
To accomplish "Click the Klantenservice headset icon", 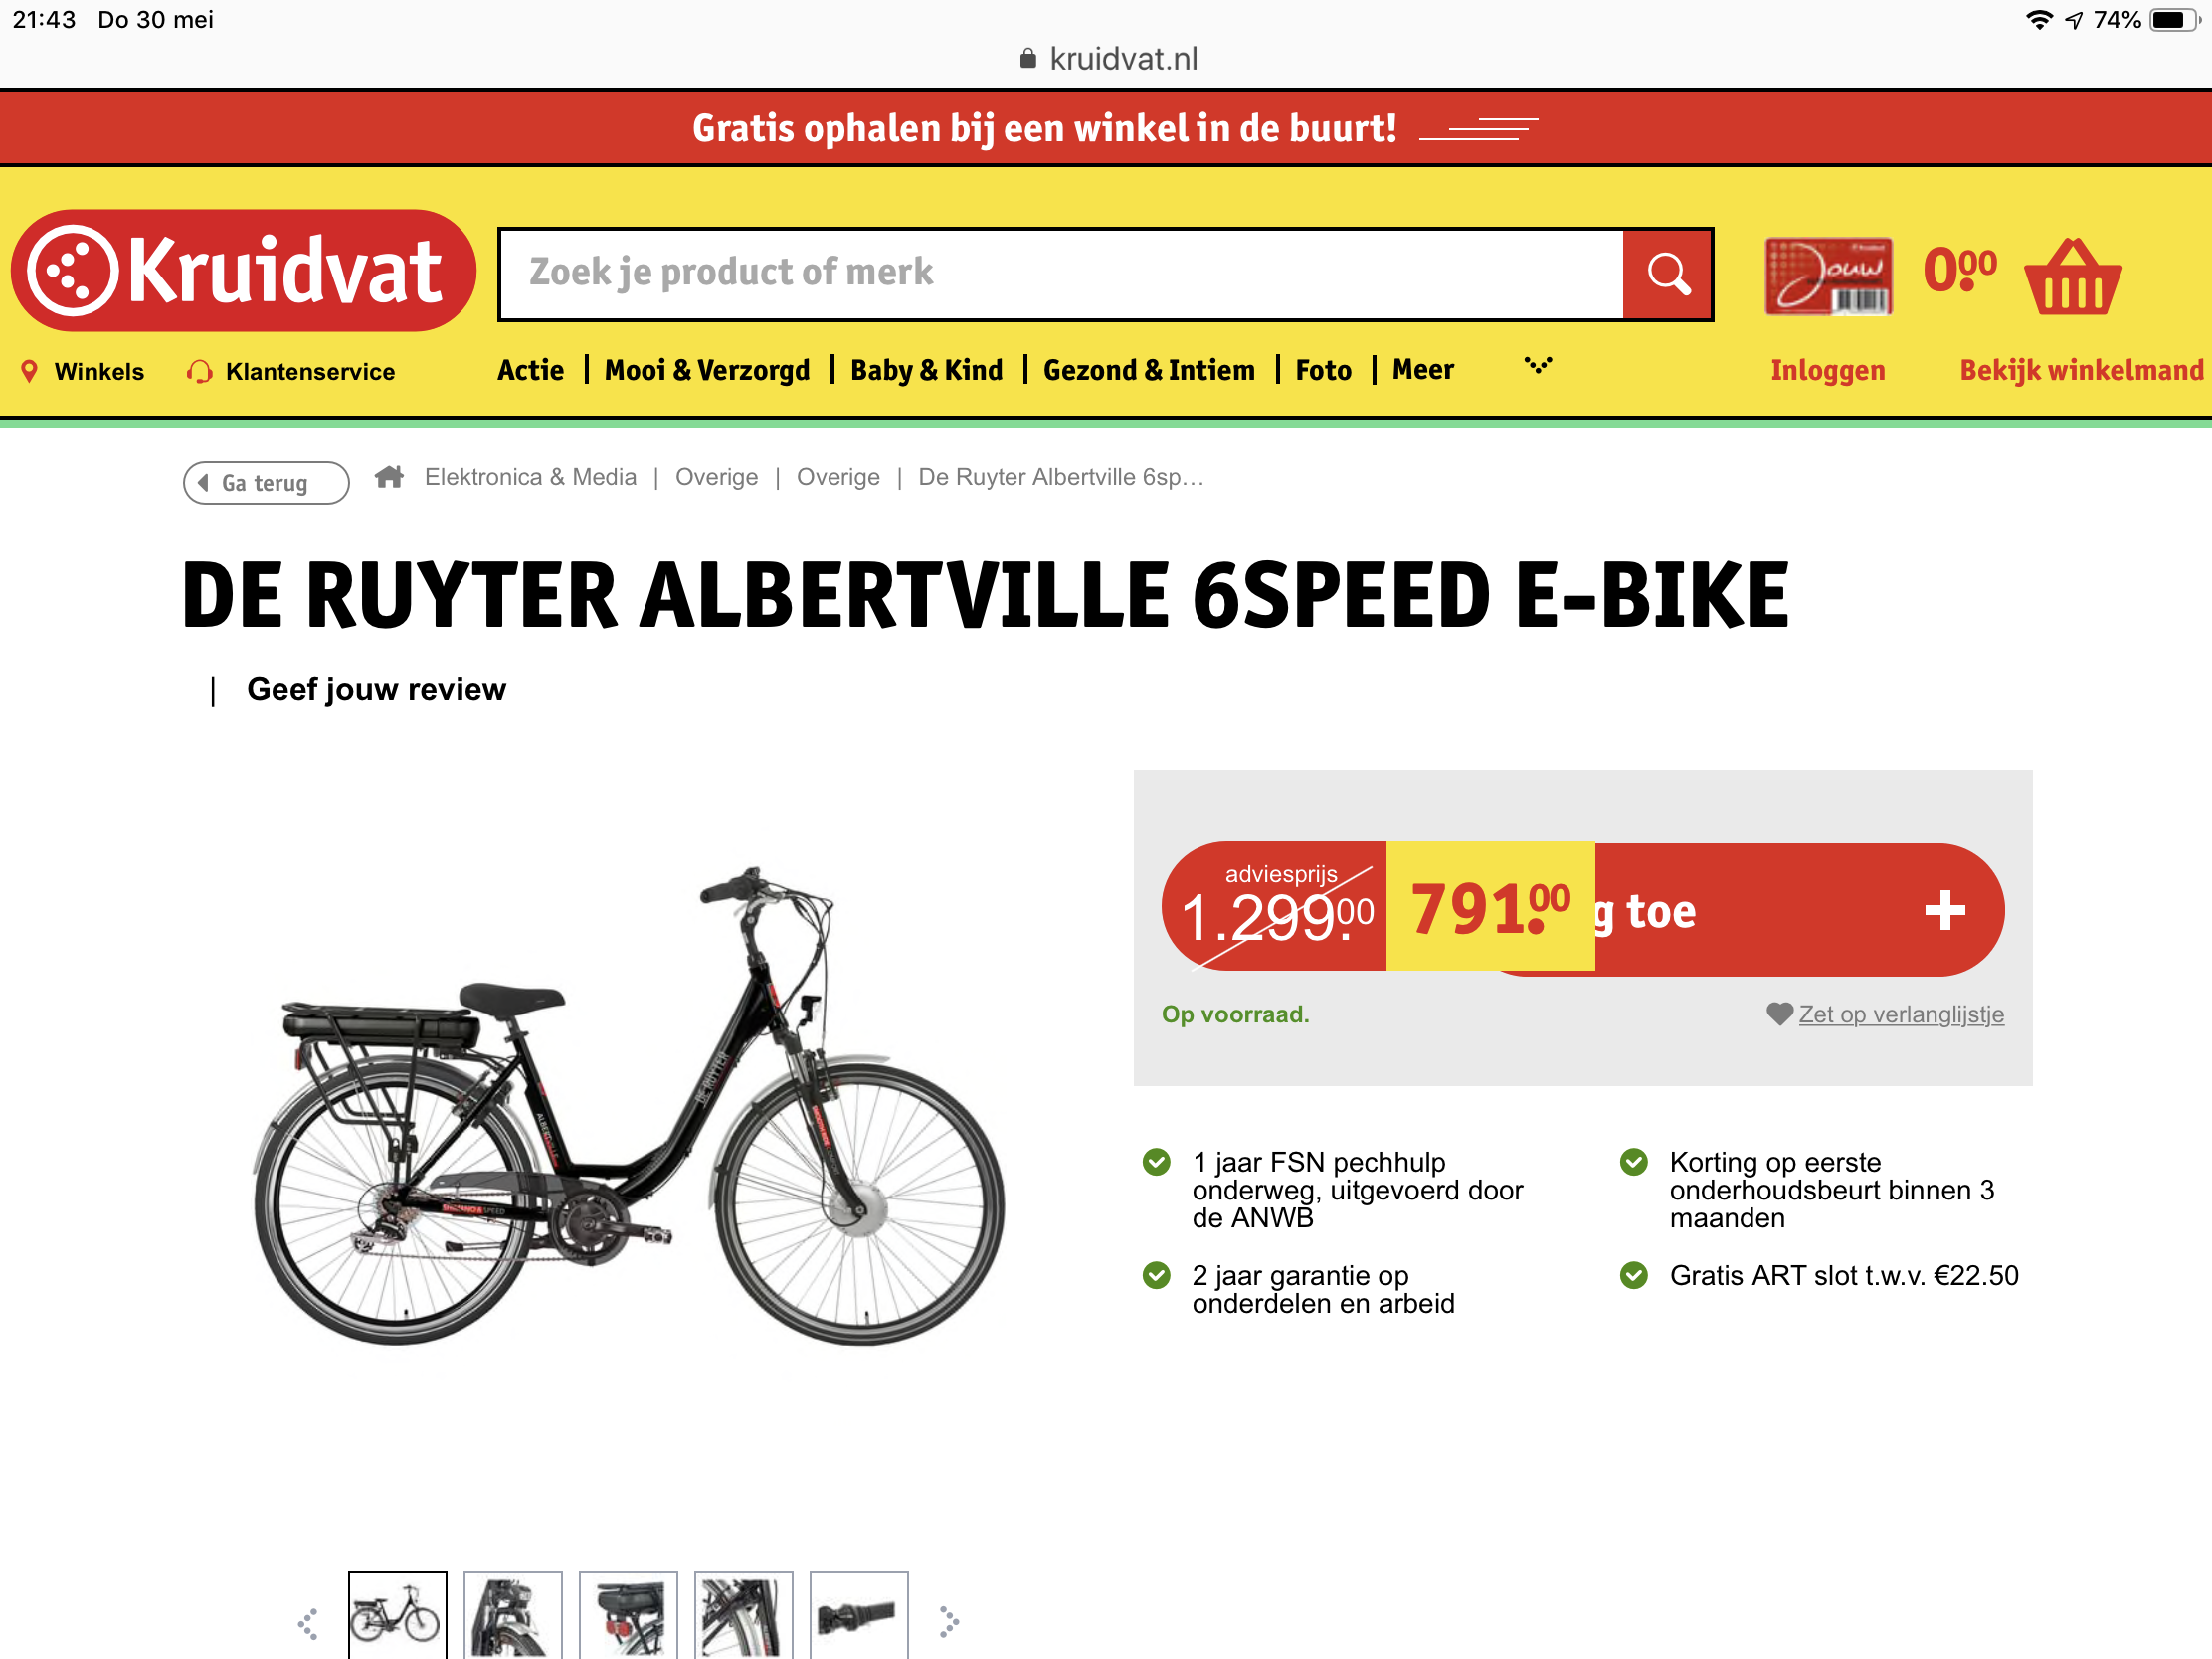I will tap(199, 372).
